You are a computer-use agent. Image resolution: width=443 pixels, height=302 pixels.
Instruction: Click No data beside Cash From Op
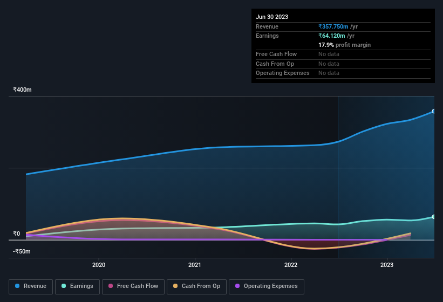329,64
